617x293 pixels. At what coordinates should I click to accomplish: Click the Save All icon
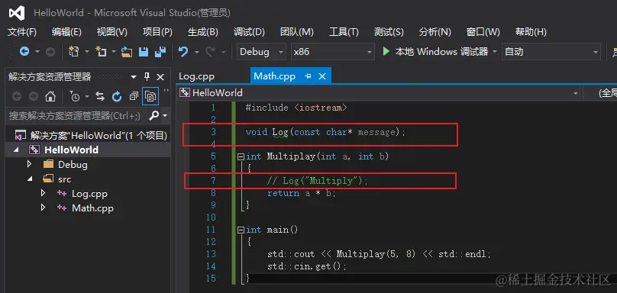(x=160, y=52)
